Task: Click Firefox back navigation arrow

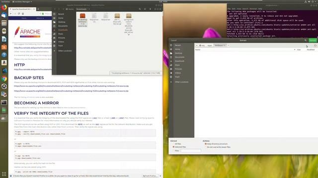Action: click(x=11, y=13)
